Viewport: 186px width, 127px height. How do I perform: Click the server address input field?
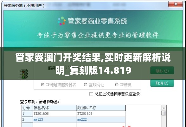click(93, 68)
